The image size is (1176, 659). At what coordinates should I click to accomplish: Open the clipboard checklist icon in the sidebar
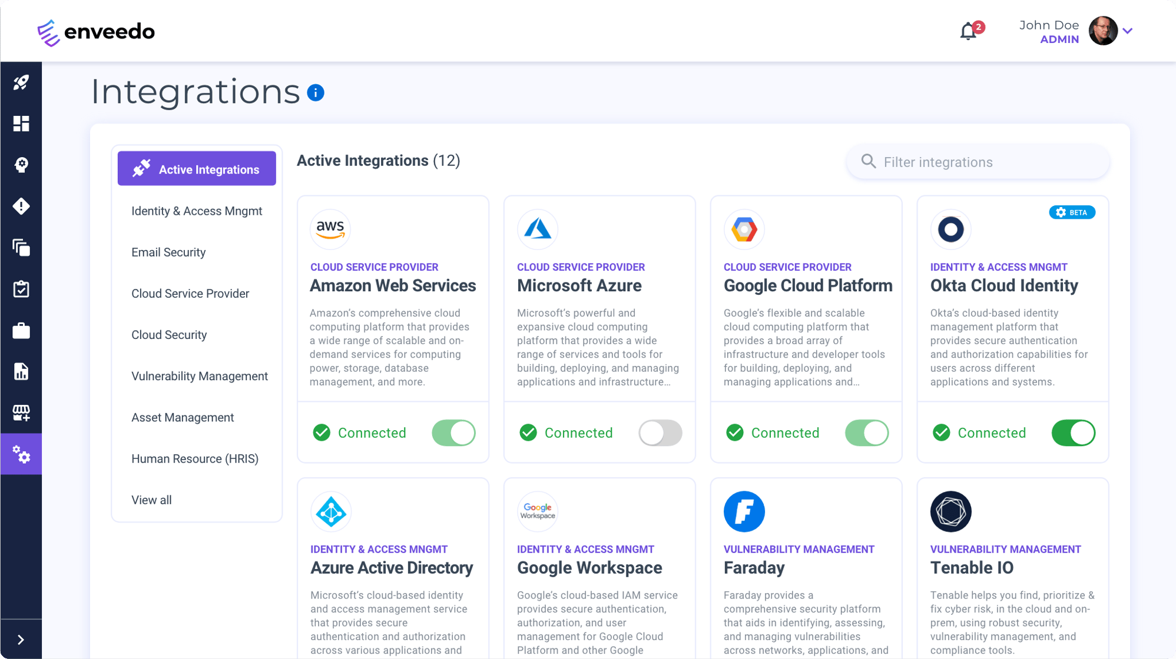pos(21,289)
